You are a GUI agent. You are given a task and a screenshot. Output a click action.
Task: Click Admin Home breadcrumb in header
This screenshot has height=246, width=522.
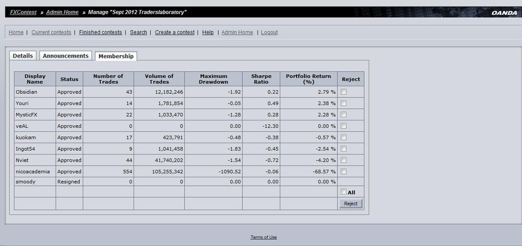(62, 13)
